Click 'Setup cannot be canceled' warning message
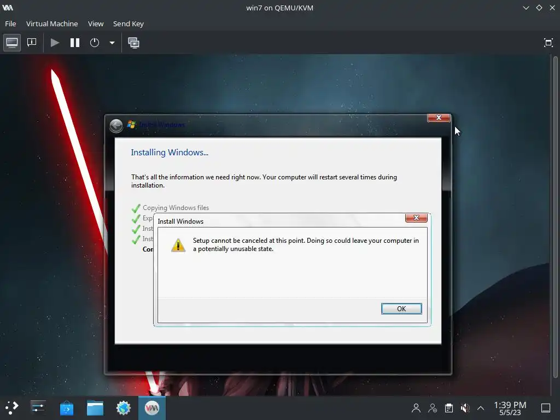The width and height of the screenshot is (560, 420). tap(306, 244)
